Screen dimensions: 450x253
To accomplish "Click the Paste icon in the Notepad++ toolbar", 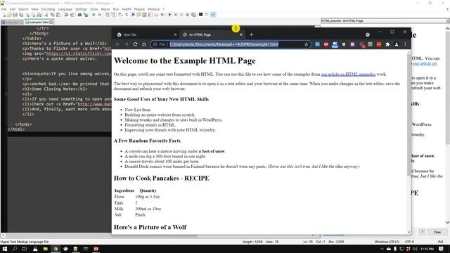I will [x=58, y=15].
